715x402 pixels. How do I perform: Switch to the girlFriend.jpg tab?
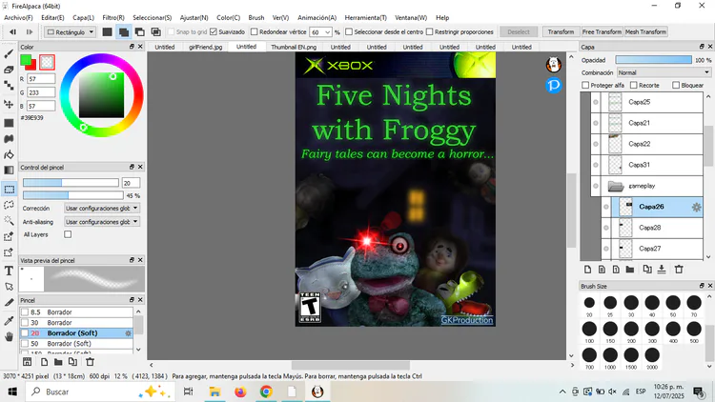(x=206, y=47)
